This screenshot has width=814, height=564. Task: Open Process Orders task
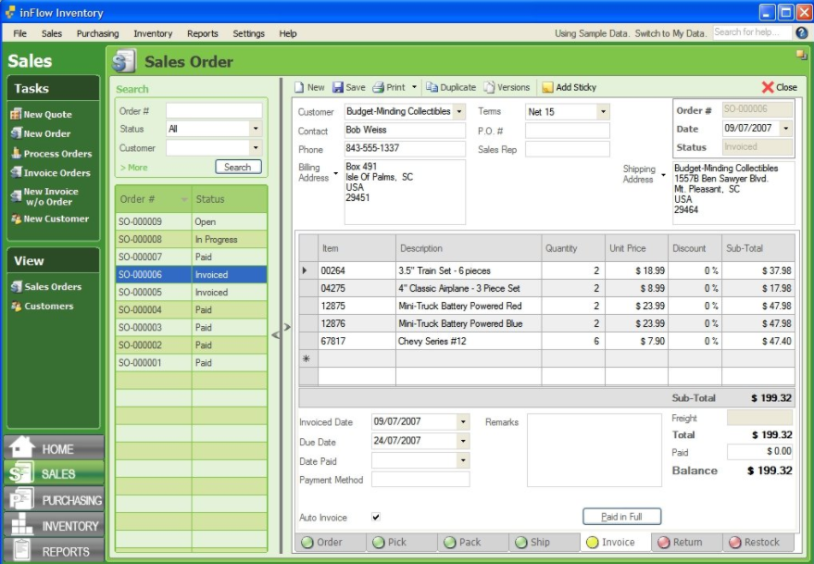click(57, 154)
